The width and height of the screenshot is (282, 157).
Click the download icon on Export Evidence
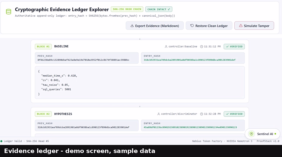(132, 26)
